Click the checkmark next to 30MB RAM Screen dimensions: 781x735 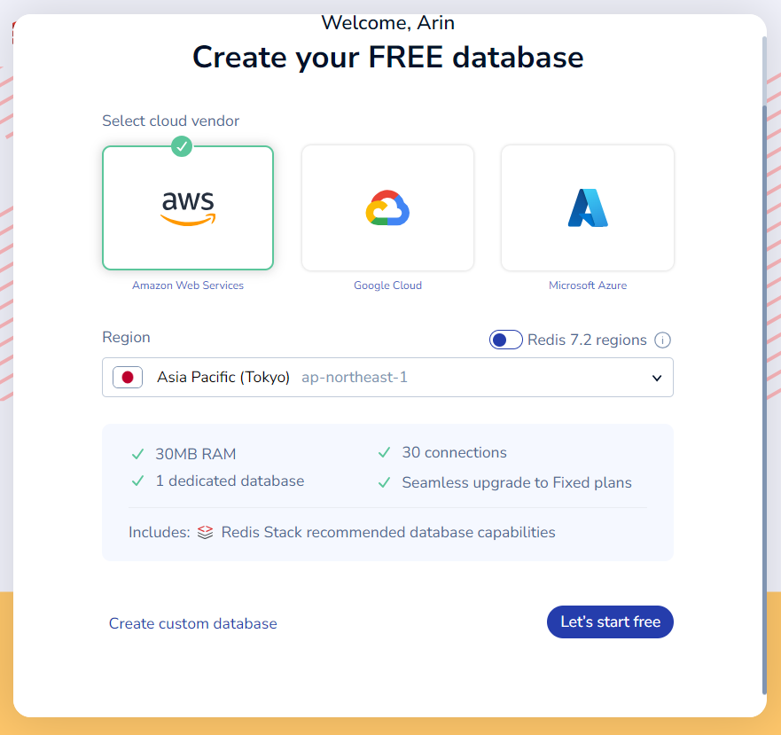point(138,454)
